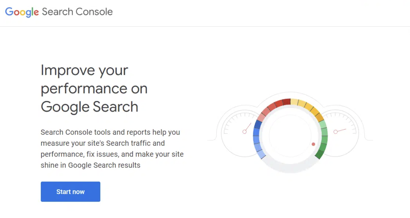The image size is (410, 218).
Task: Click the Google logo
Action: (x=21, y=12)
